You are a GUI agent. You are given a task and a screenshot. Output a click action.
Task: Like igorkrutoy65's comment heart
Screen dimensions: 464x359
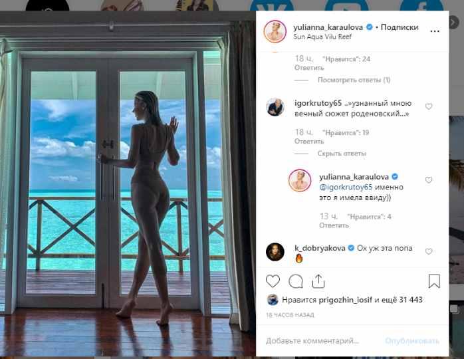coord(429,106)
